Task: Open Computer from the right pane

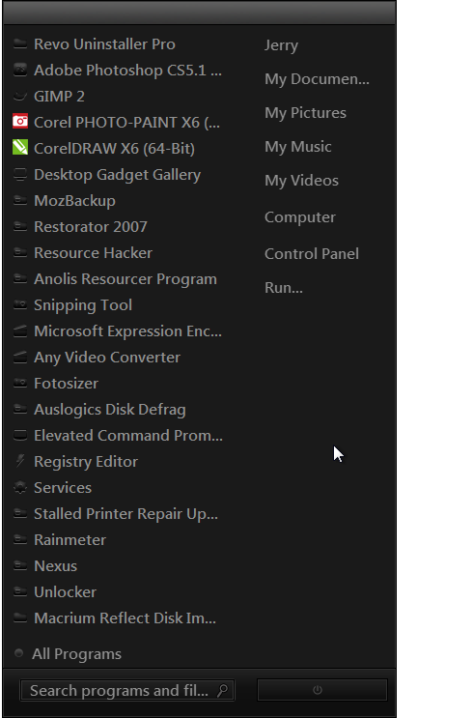Action: [300, 217]
